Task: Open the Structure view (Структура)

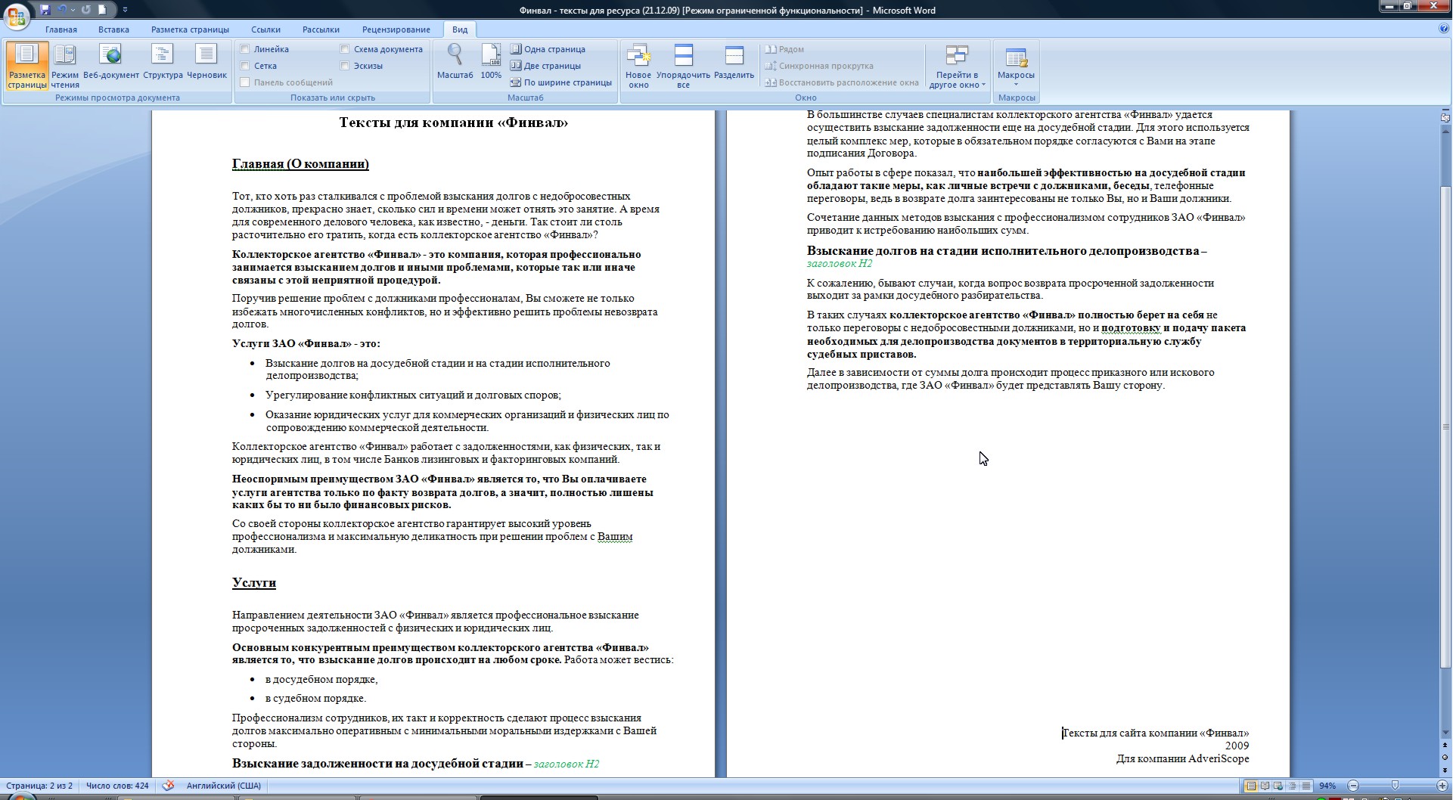Action: tap(163, 65)
